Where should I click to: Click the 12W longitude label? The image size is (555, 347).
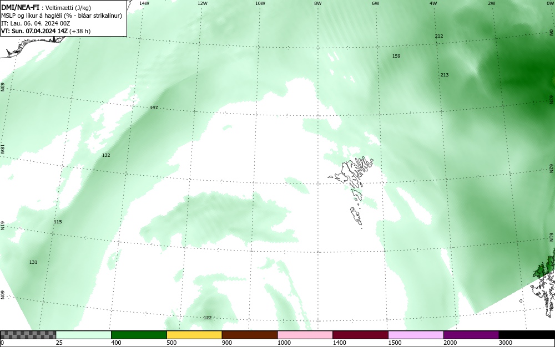tap(202, 3)
